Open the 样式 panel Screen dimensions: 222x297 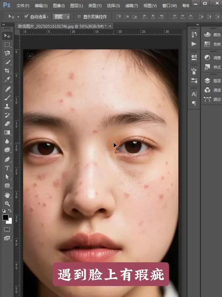212,67
